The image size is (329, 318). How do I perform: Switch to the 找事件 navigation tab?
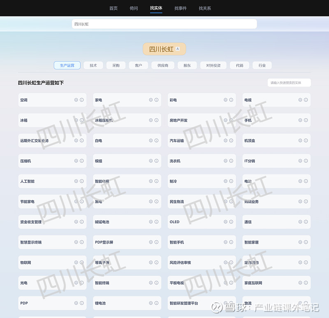[181, 8]
